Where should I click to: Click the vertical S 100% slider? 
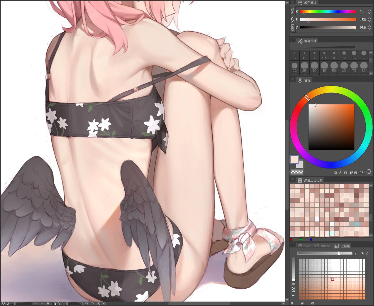294,269
